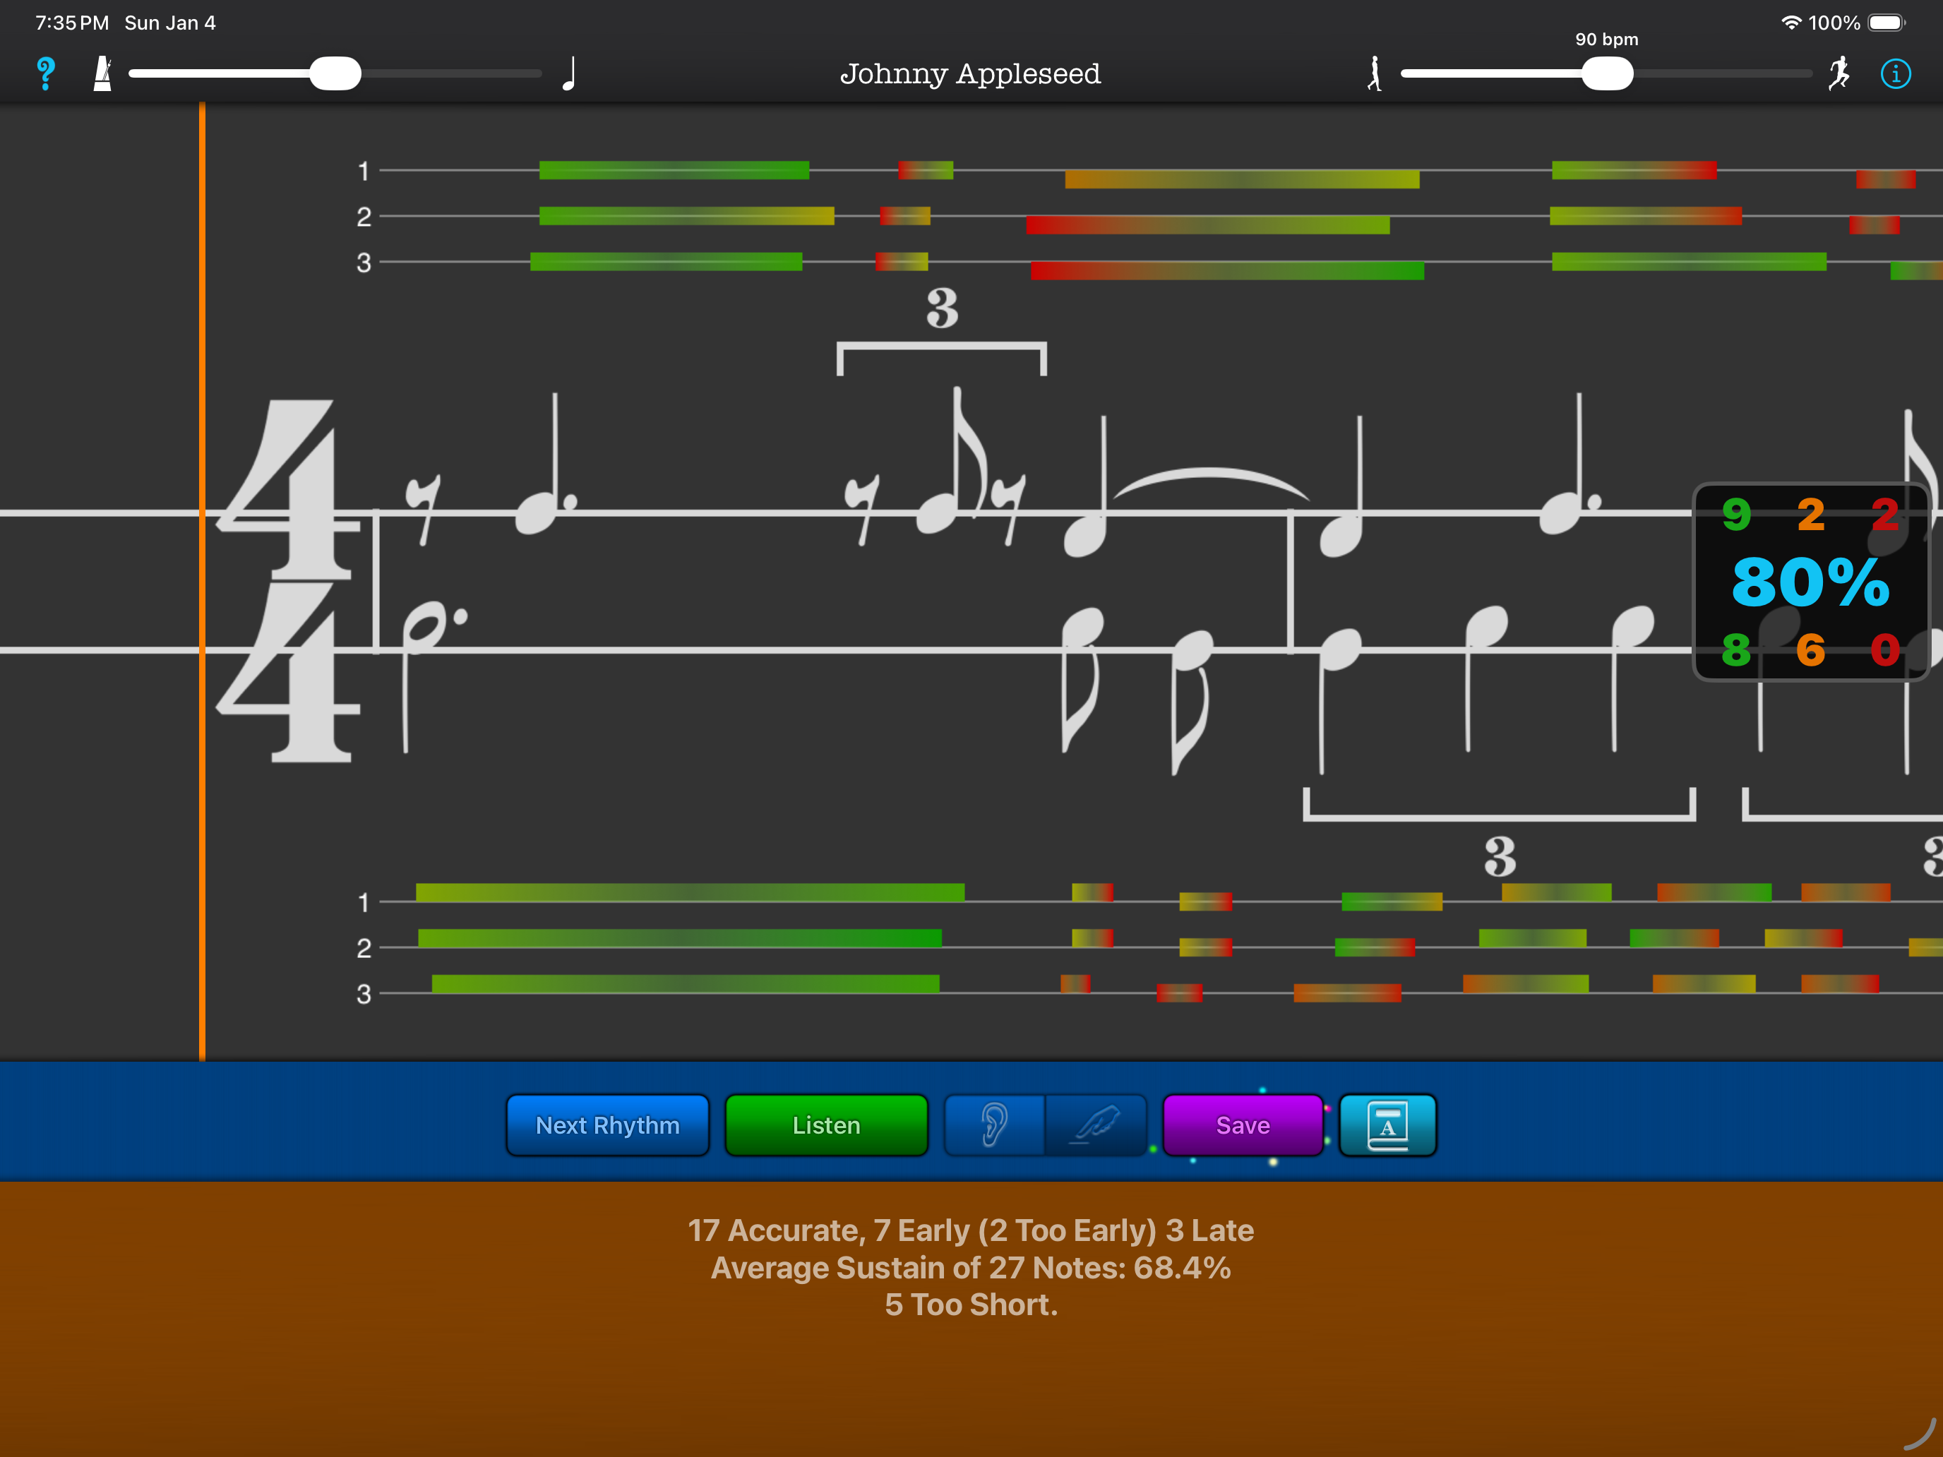Screen dimensions: 1943x1457
Task: Tap the running figure fast-tempo icon
Action: [x=1839, y=74]
